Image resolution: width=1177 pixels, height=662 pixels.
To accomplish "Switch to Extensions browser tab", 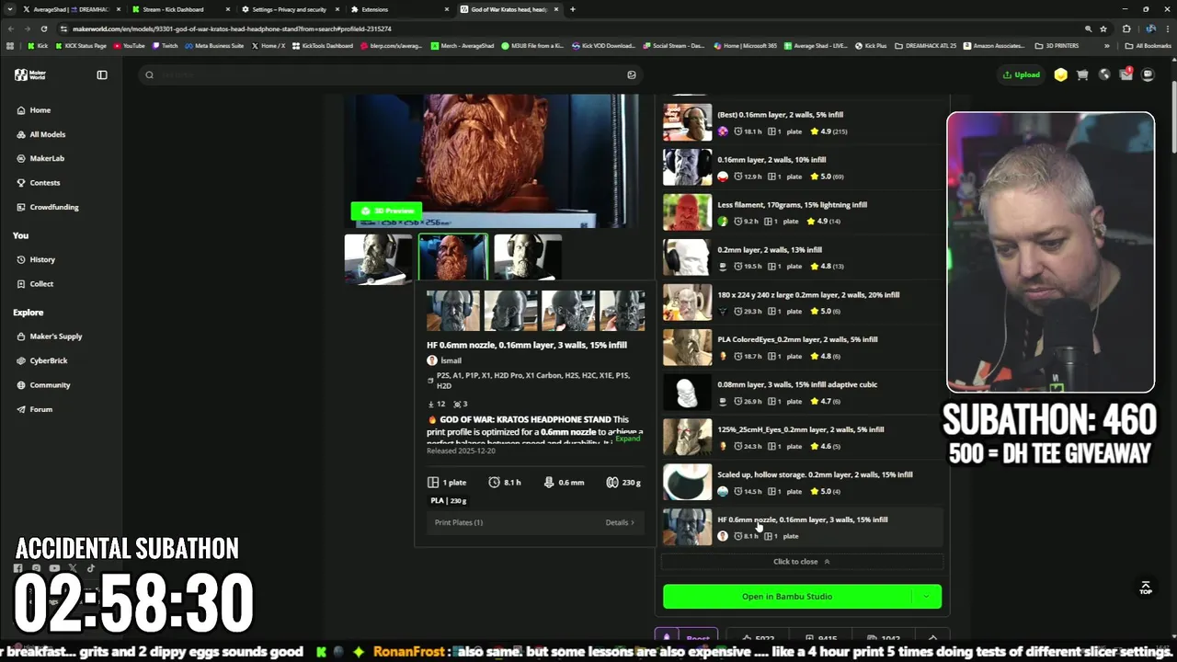I will pos(375,9).
